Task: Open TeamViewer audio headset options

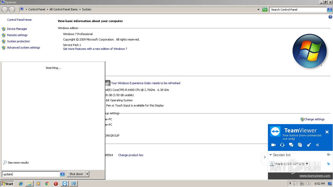Action: click(282, 145)
